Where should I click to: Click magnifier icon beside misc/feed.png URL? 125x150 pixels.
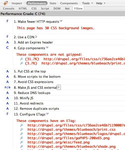coord(21,142)
